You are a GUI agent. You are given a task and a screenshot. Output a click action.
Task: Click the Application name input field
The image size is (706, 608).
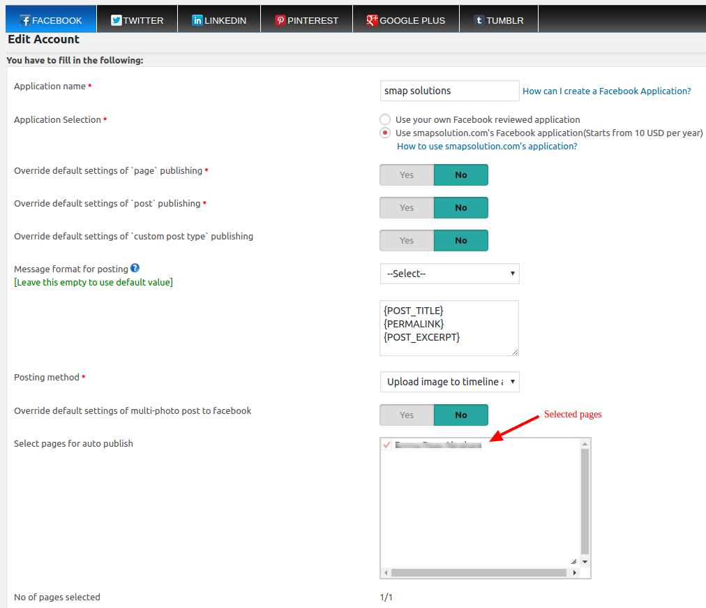point(450,91)
